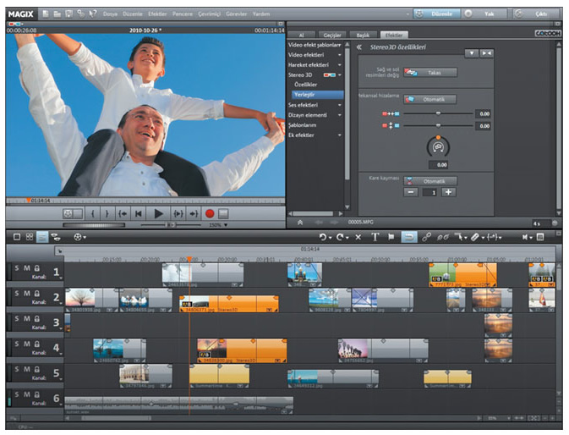Screen dimensions: 569x435
Task: Lock track 2
Action: click(37, 294)
